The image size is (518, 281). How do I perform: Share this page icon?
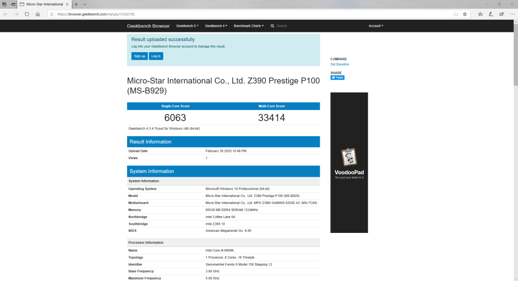point(501,14)
